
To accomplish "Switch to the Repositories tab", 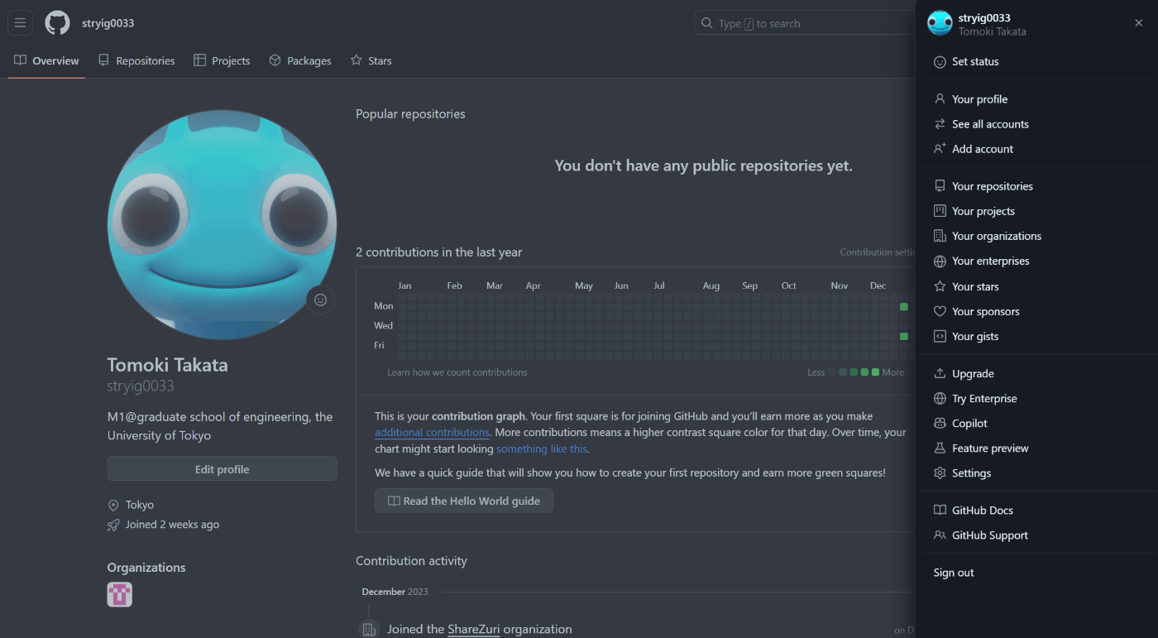I will [x=136, y=60].
